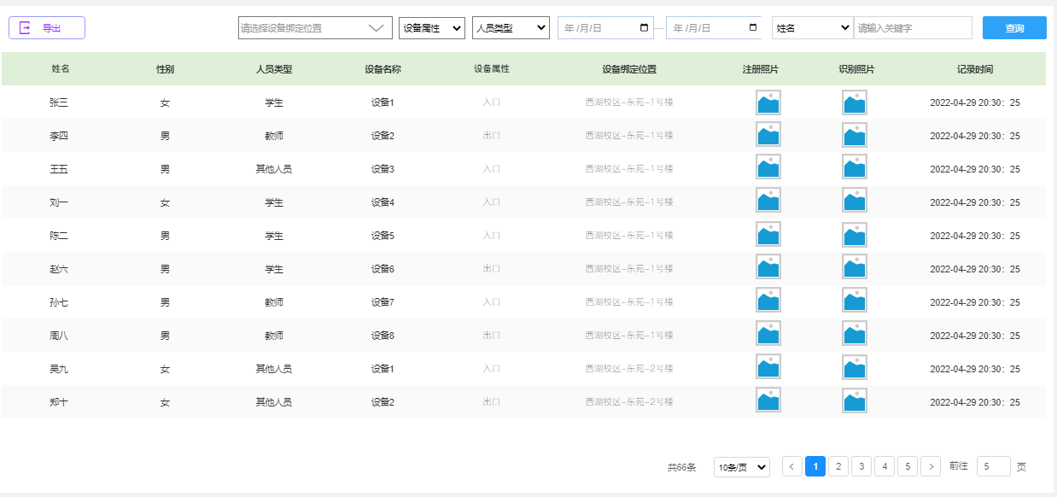Click name cell 李四
Image resolution: width=1057 pixels, height=497 pixels.
tap(59, 136)
